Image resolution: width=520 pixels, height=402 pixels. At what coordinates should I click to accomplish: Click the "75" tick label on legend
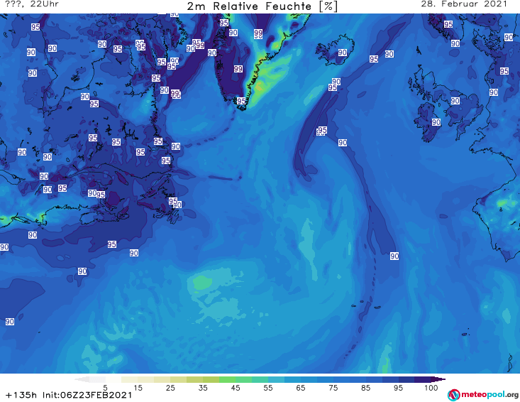[333, 388]
